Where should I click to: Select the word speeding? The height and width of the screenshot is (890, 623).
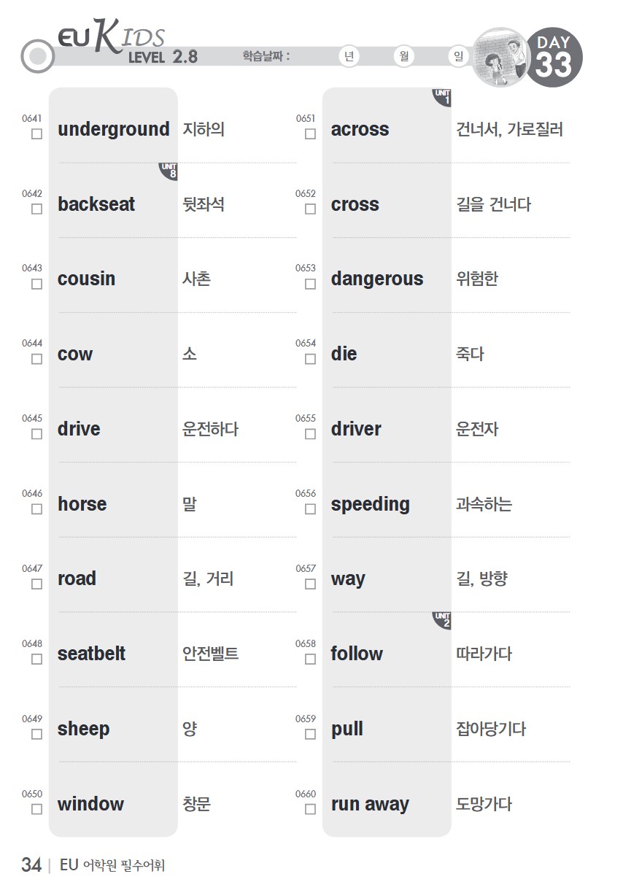(370, 504)
